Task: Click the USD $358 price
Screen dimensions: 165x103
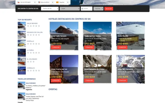Action: click(x=56, y=44)
